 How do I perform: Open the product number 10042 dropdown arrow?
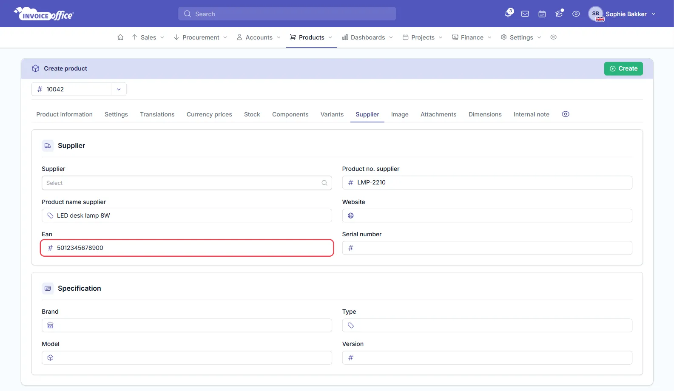point(119,89)
